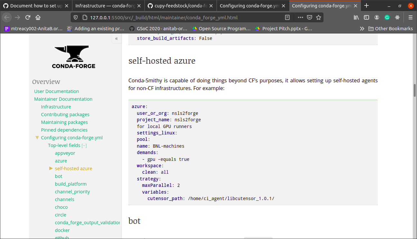The width and height of the screenshot is (417, 239).
Task: Open the 'Adding an existing pr...' bookmark
Action: (95, 29)
